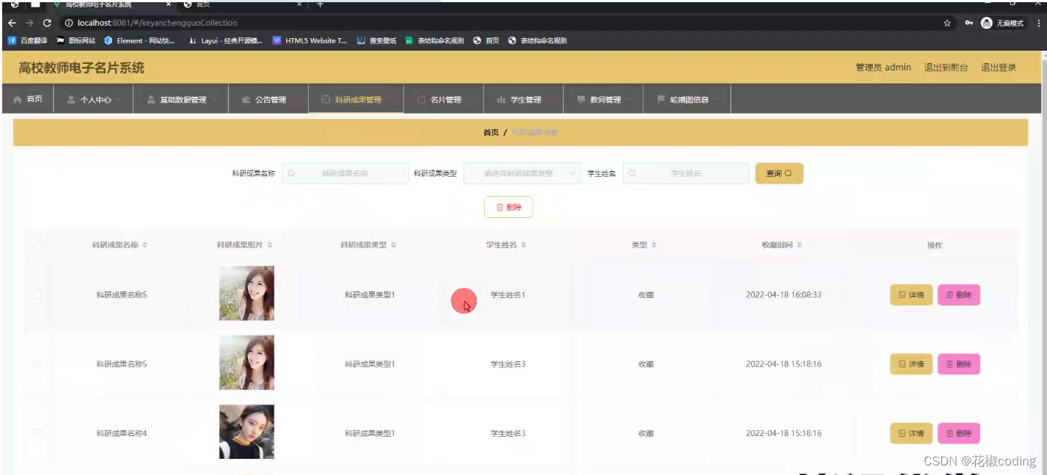Screen dimensions: 1047x475
Task: Click the browser page reload icon
Action: pos(45,23)
